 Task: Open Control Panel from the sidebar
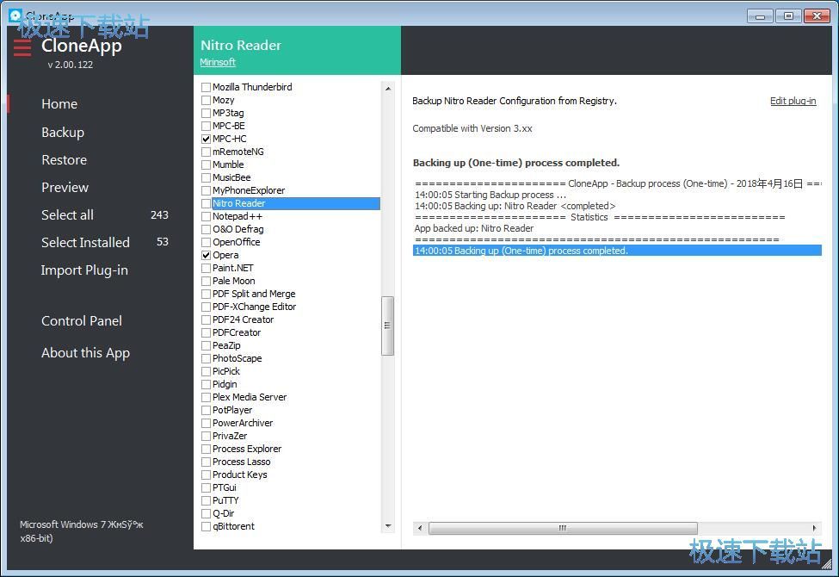(82, 321)
